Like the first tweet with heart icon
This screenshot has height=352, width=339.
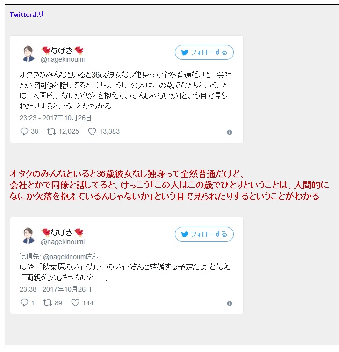92,131
